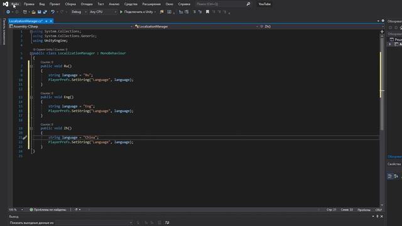Click the uncomment selection toolbar icon
The width and height of the screenshot is (402, 226).
187,12
